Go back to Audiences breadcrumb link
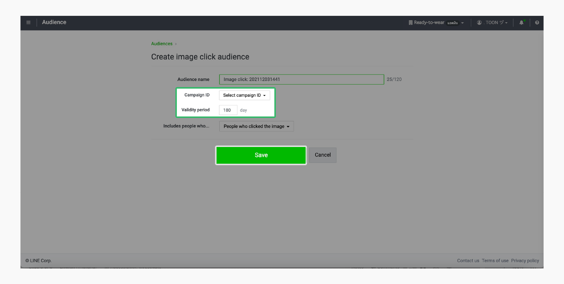Viewport: 564px width, 284px height. click(162, 44)
